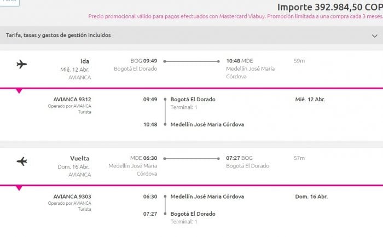Expand the fare and fees chevron

click(374, 36)
